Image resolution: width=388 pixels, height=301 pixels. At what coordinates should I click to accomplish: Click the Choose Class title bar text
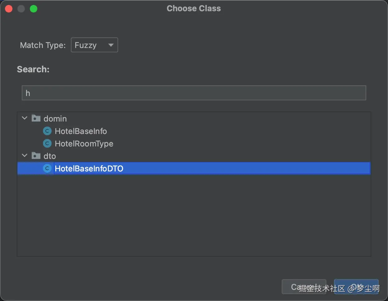pyautogui.click(x=194, y=8)
